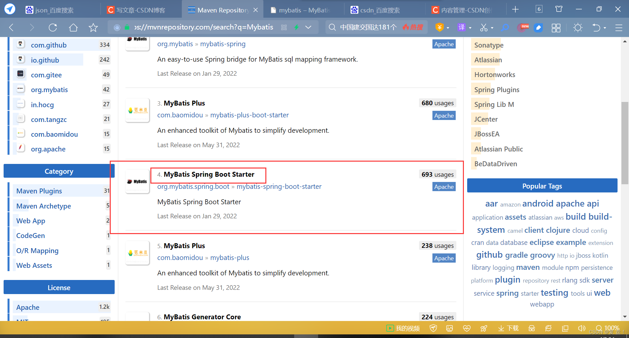This screenshot has width=629, height=338.
Task: Click the green lightning speed-mode icon
Action: (x=296, y=28)
